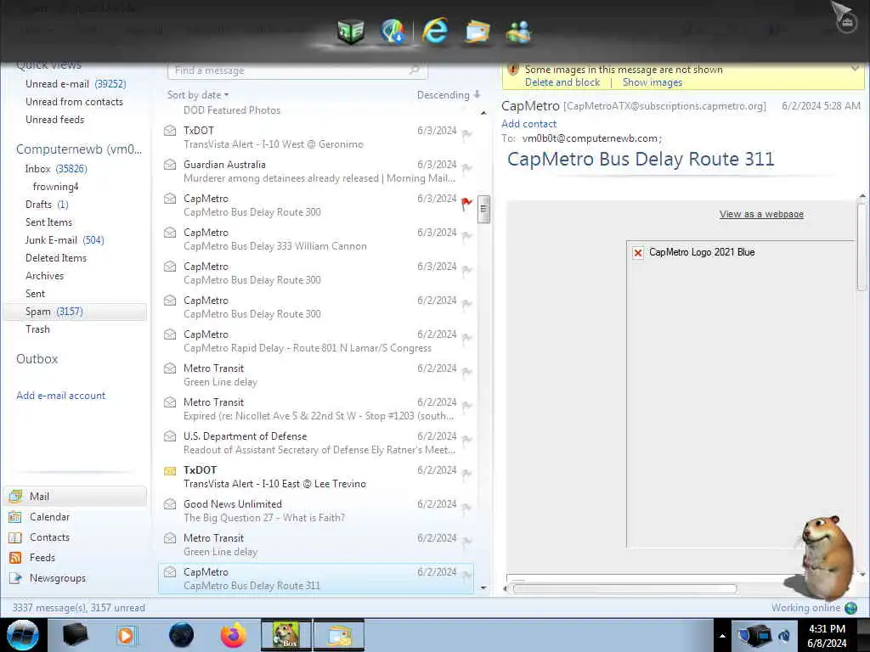This screenshot has width=870, height=652.
Task: Flag the U.S. Department of Defense message
Action: 466,441
